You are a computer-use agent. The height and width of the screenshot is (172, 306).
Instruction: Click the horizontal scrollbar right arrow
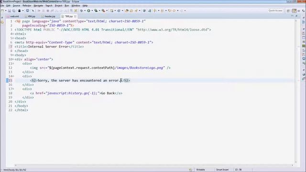pyautogui.click(x=292, y=165)
